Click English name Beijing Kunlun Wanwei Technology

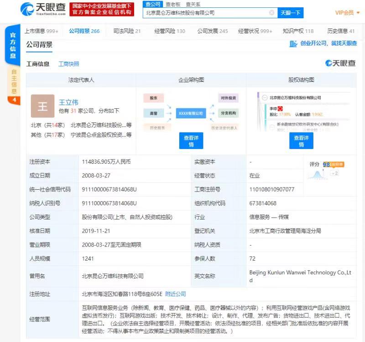click(300, 276)
